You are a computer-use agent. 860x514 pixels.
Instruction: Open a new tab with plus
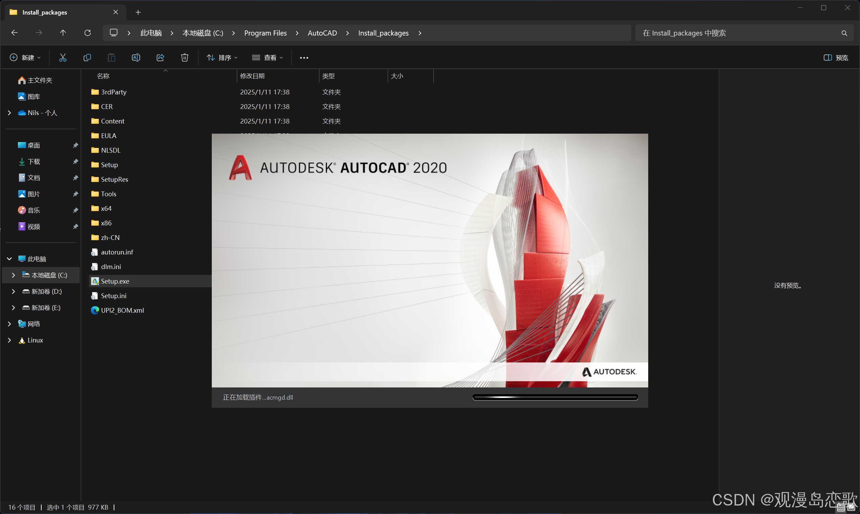[x=138, y=13]
